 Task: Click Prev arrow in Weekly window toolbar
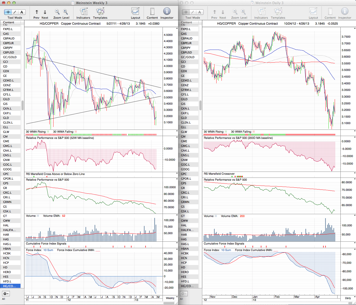(37, 12)
